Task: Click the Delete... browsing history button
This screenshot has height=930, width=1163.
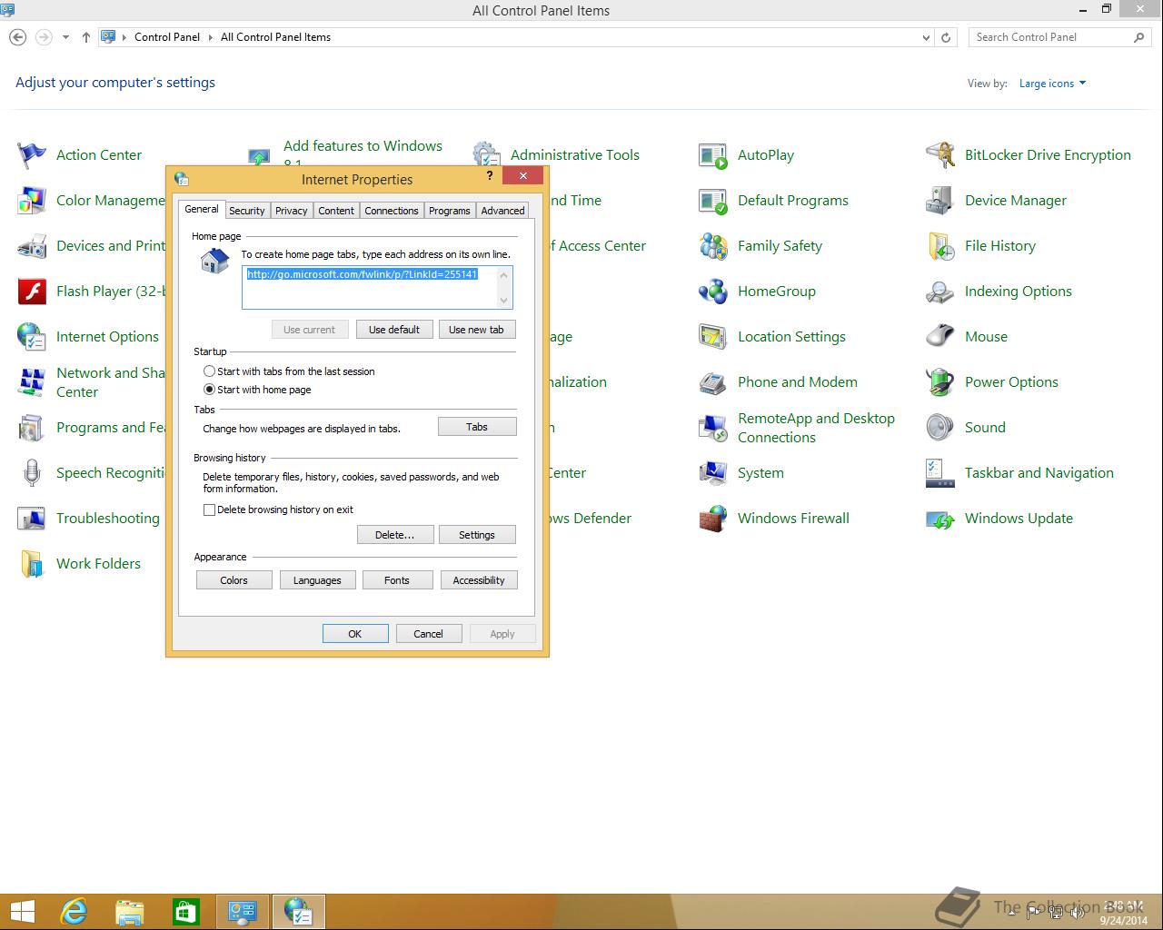Action: 395,535
